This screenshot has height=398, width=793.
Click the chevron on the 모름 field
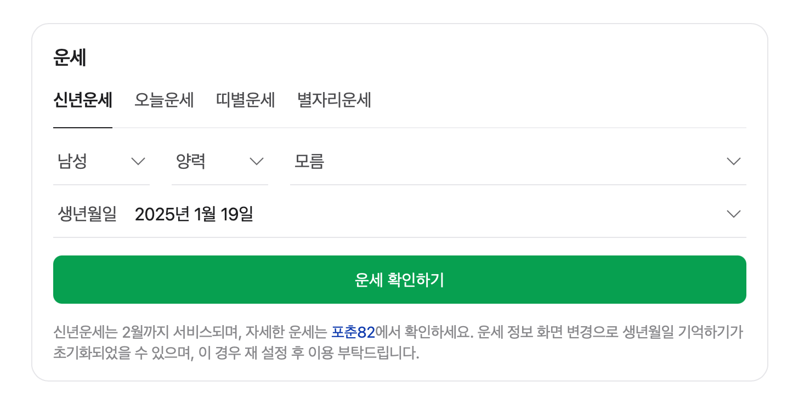tap(733, 161)
